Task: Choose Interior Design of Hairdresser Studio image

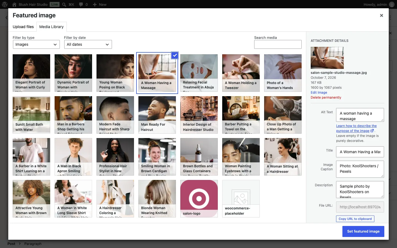Action: pos(199,115)
